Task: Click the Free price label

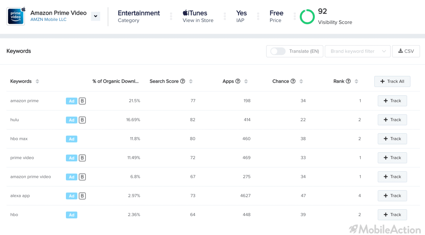Action: click(277, 13)
